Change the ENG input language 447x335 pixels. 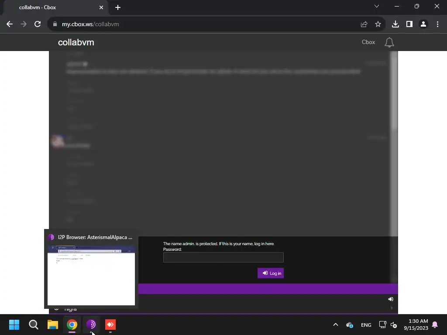366,325
